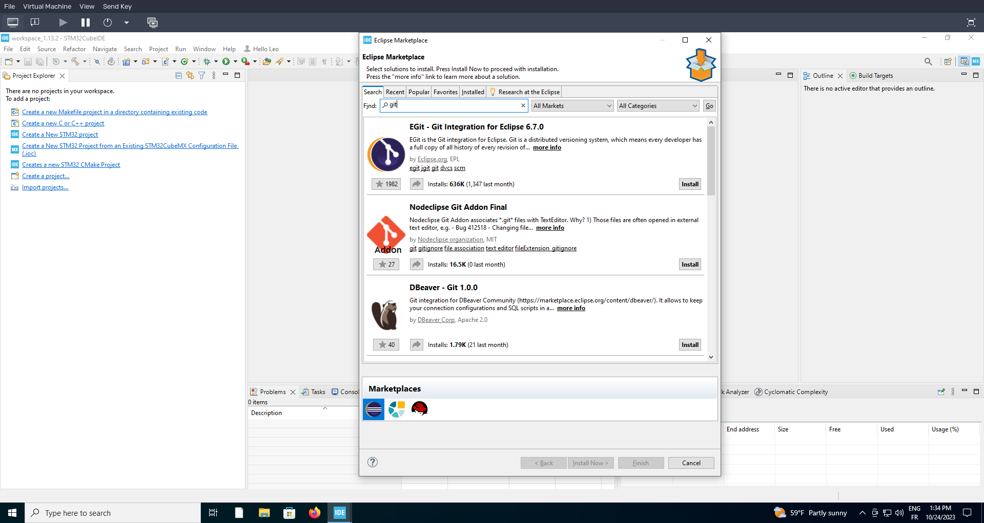Open Project Explorer view menu dots
Image resolution: width=984 pixels, height=523 pixels.
click(214, 76)
